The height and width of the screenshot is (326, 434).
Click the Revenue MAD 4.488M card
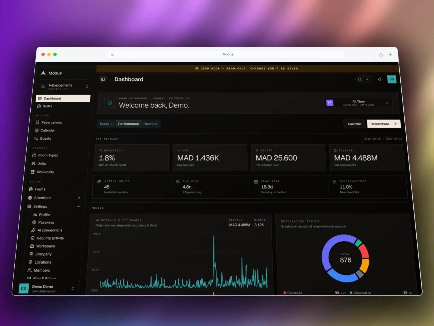point(367,158)
